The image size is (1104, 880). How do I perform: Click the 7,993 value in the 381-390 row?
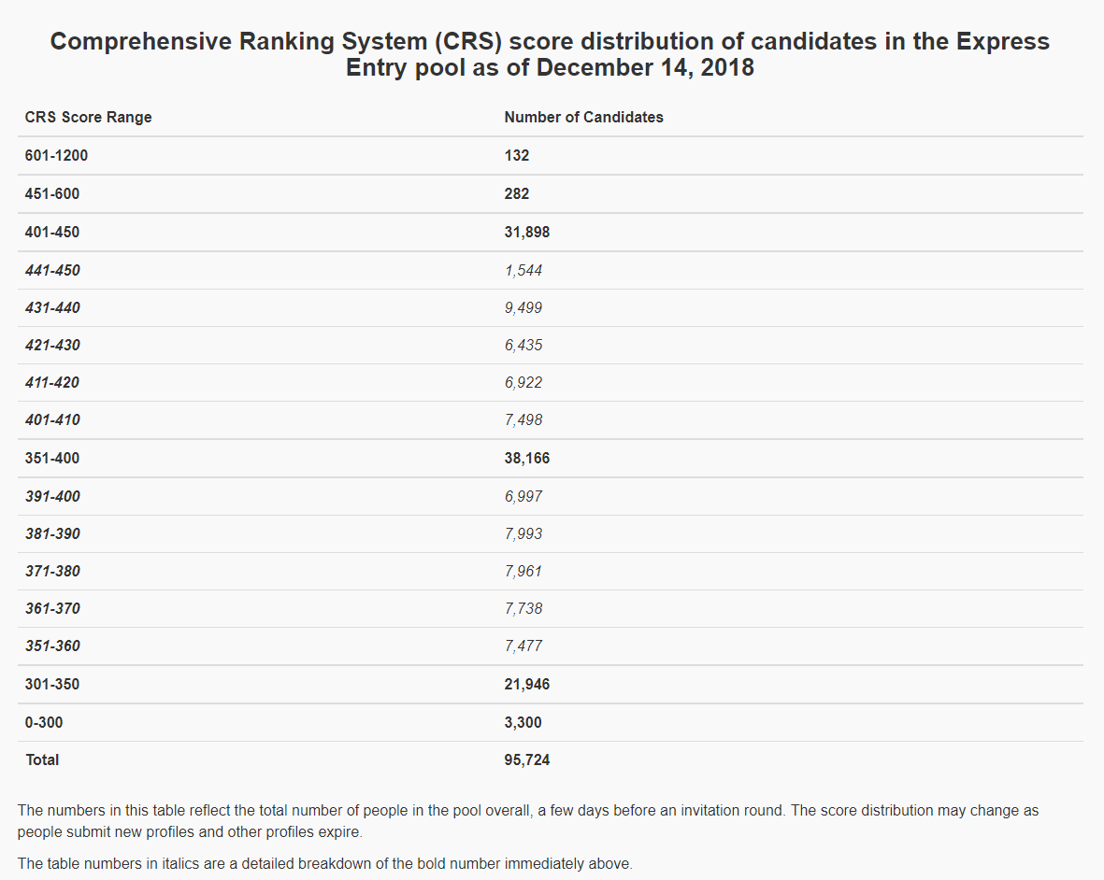coord(523,534)
